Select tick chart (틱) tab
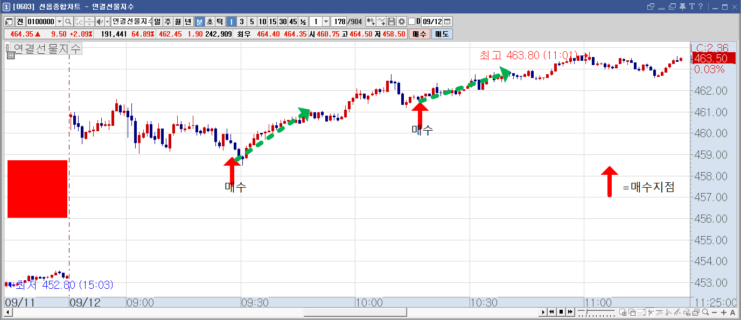 pyautogui.click(x=219, y=22)
